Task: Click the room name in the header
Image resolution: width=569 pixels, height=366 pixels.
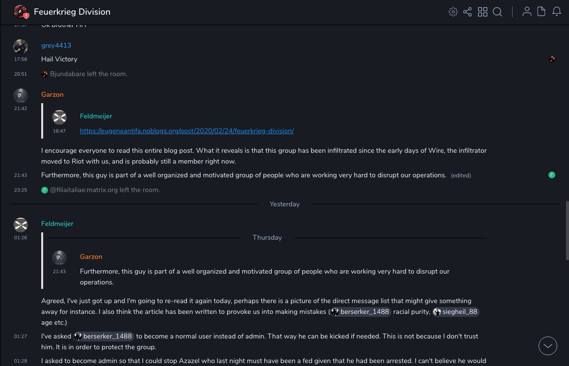Action: pos(72,12)
